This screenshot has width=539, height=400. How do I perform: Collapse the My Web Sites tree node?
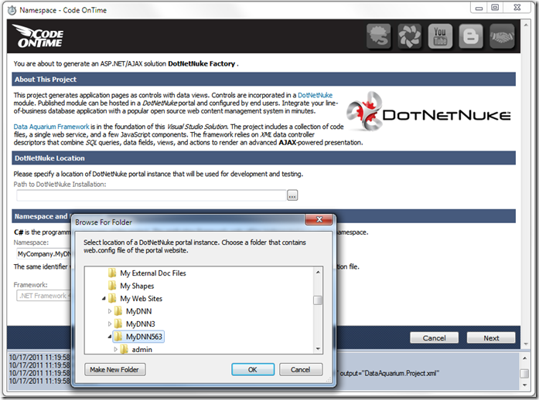point(104,299)
